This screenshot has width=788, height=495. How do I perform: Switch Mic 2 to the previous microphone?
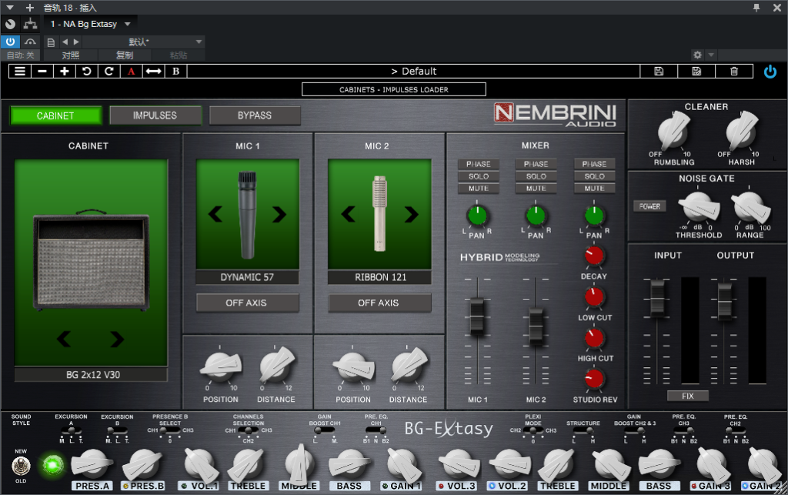click(349, 215)
